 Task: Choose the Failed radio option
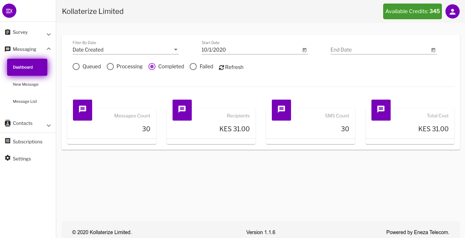[193, 67]
